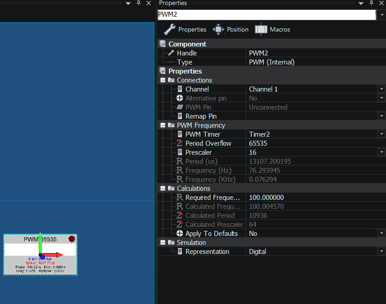This screenshot has height=304, width=386.
Task: Collapse the PWM Frequency group
Action: click(x=163, y=125)
